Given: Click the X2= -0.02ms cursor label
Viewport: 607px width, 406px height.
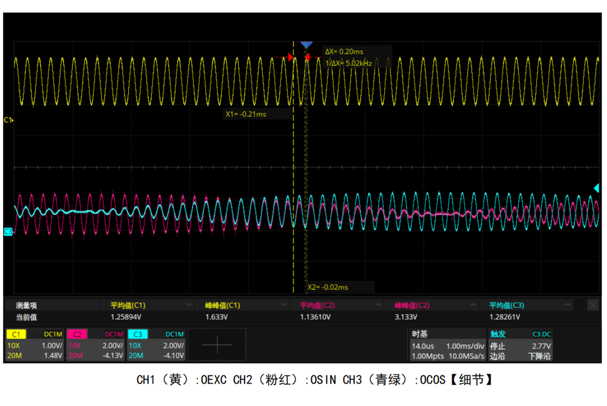Looking at the screenshot, I should (328, 287).
